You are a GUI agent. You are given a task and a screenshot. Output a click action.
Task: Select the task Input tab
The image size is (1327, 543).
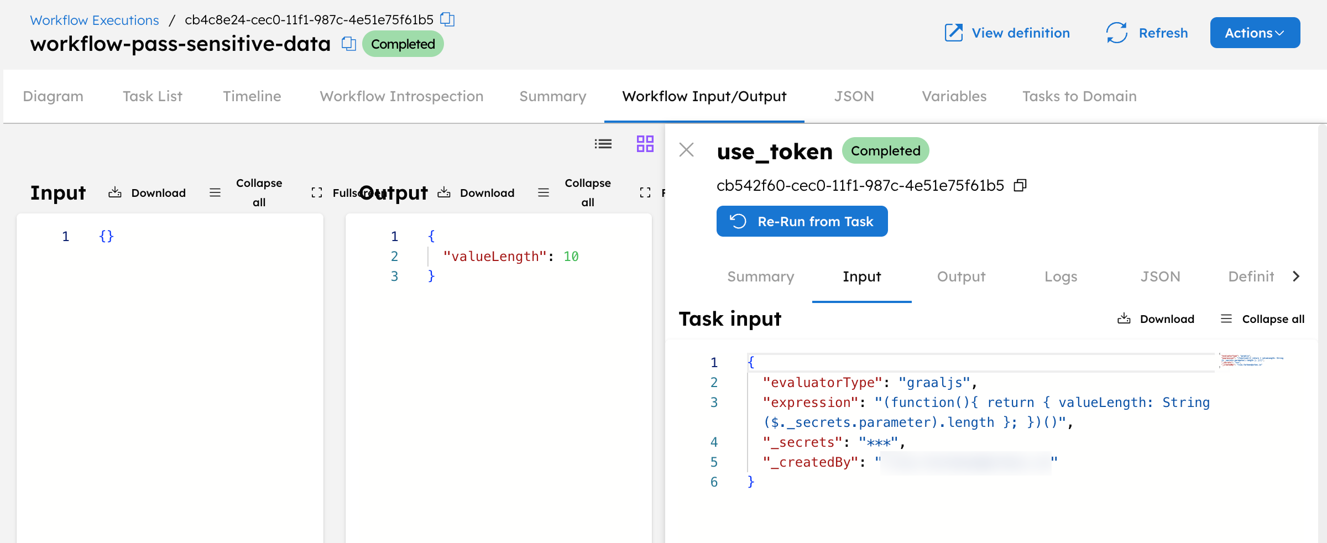point(862,276)
